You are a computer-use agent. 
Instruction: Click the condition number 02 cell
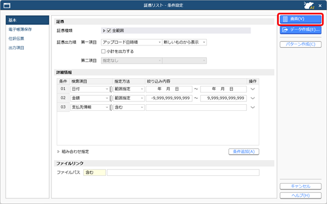[63, 98]
